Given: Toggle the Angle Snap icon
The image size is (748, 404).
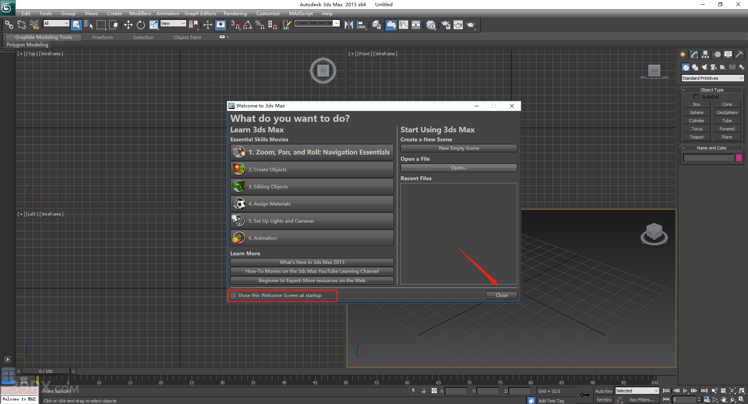Looking at the screenshot, I should [x=248, y=25].
